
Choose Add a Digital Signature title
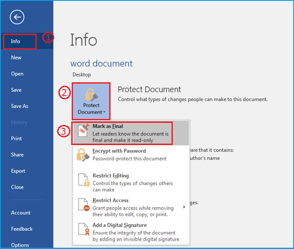coord(120,225)
